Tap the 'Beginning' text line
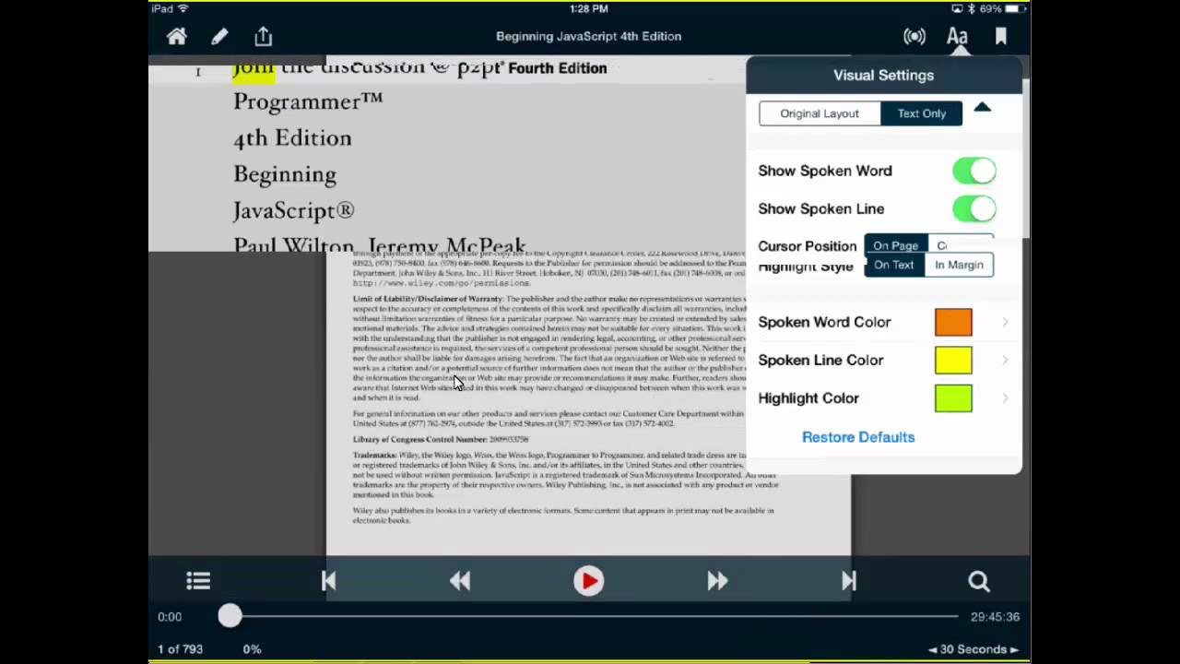This screenshot has width=1180, height=664. click(285, 174)
